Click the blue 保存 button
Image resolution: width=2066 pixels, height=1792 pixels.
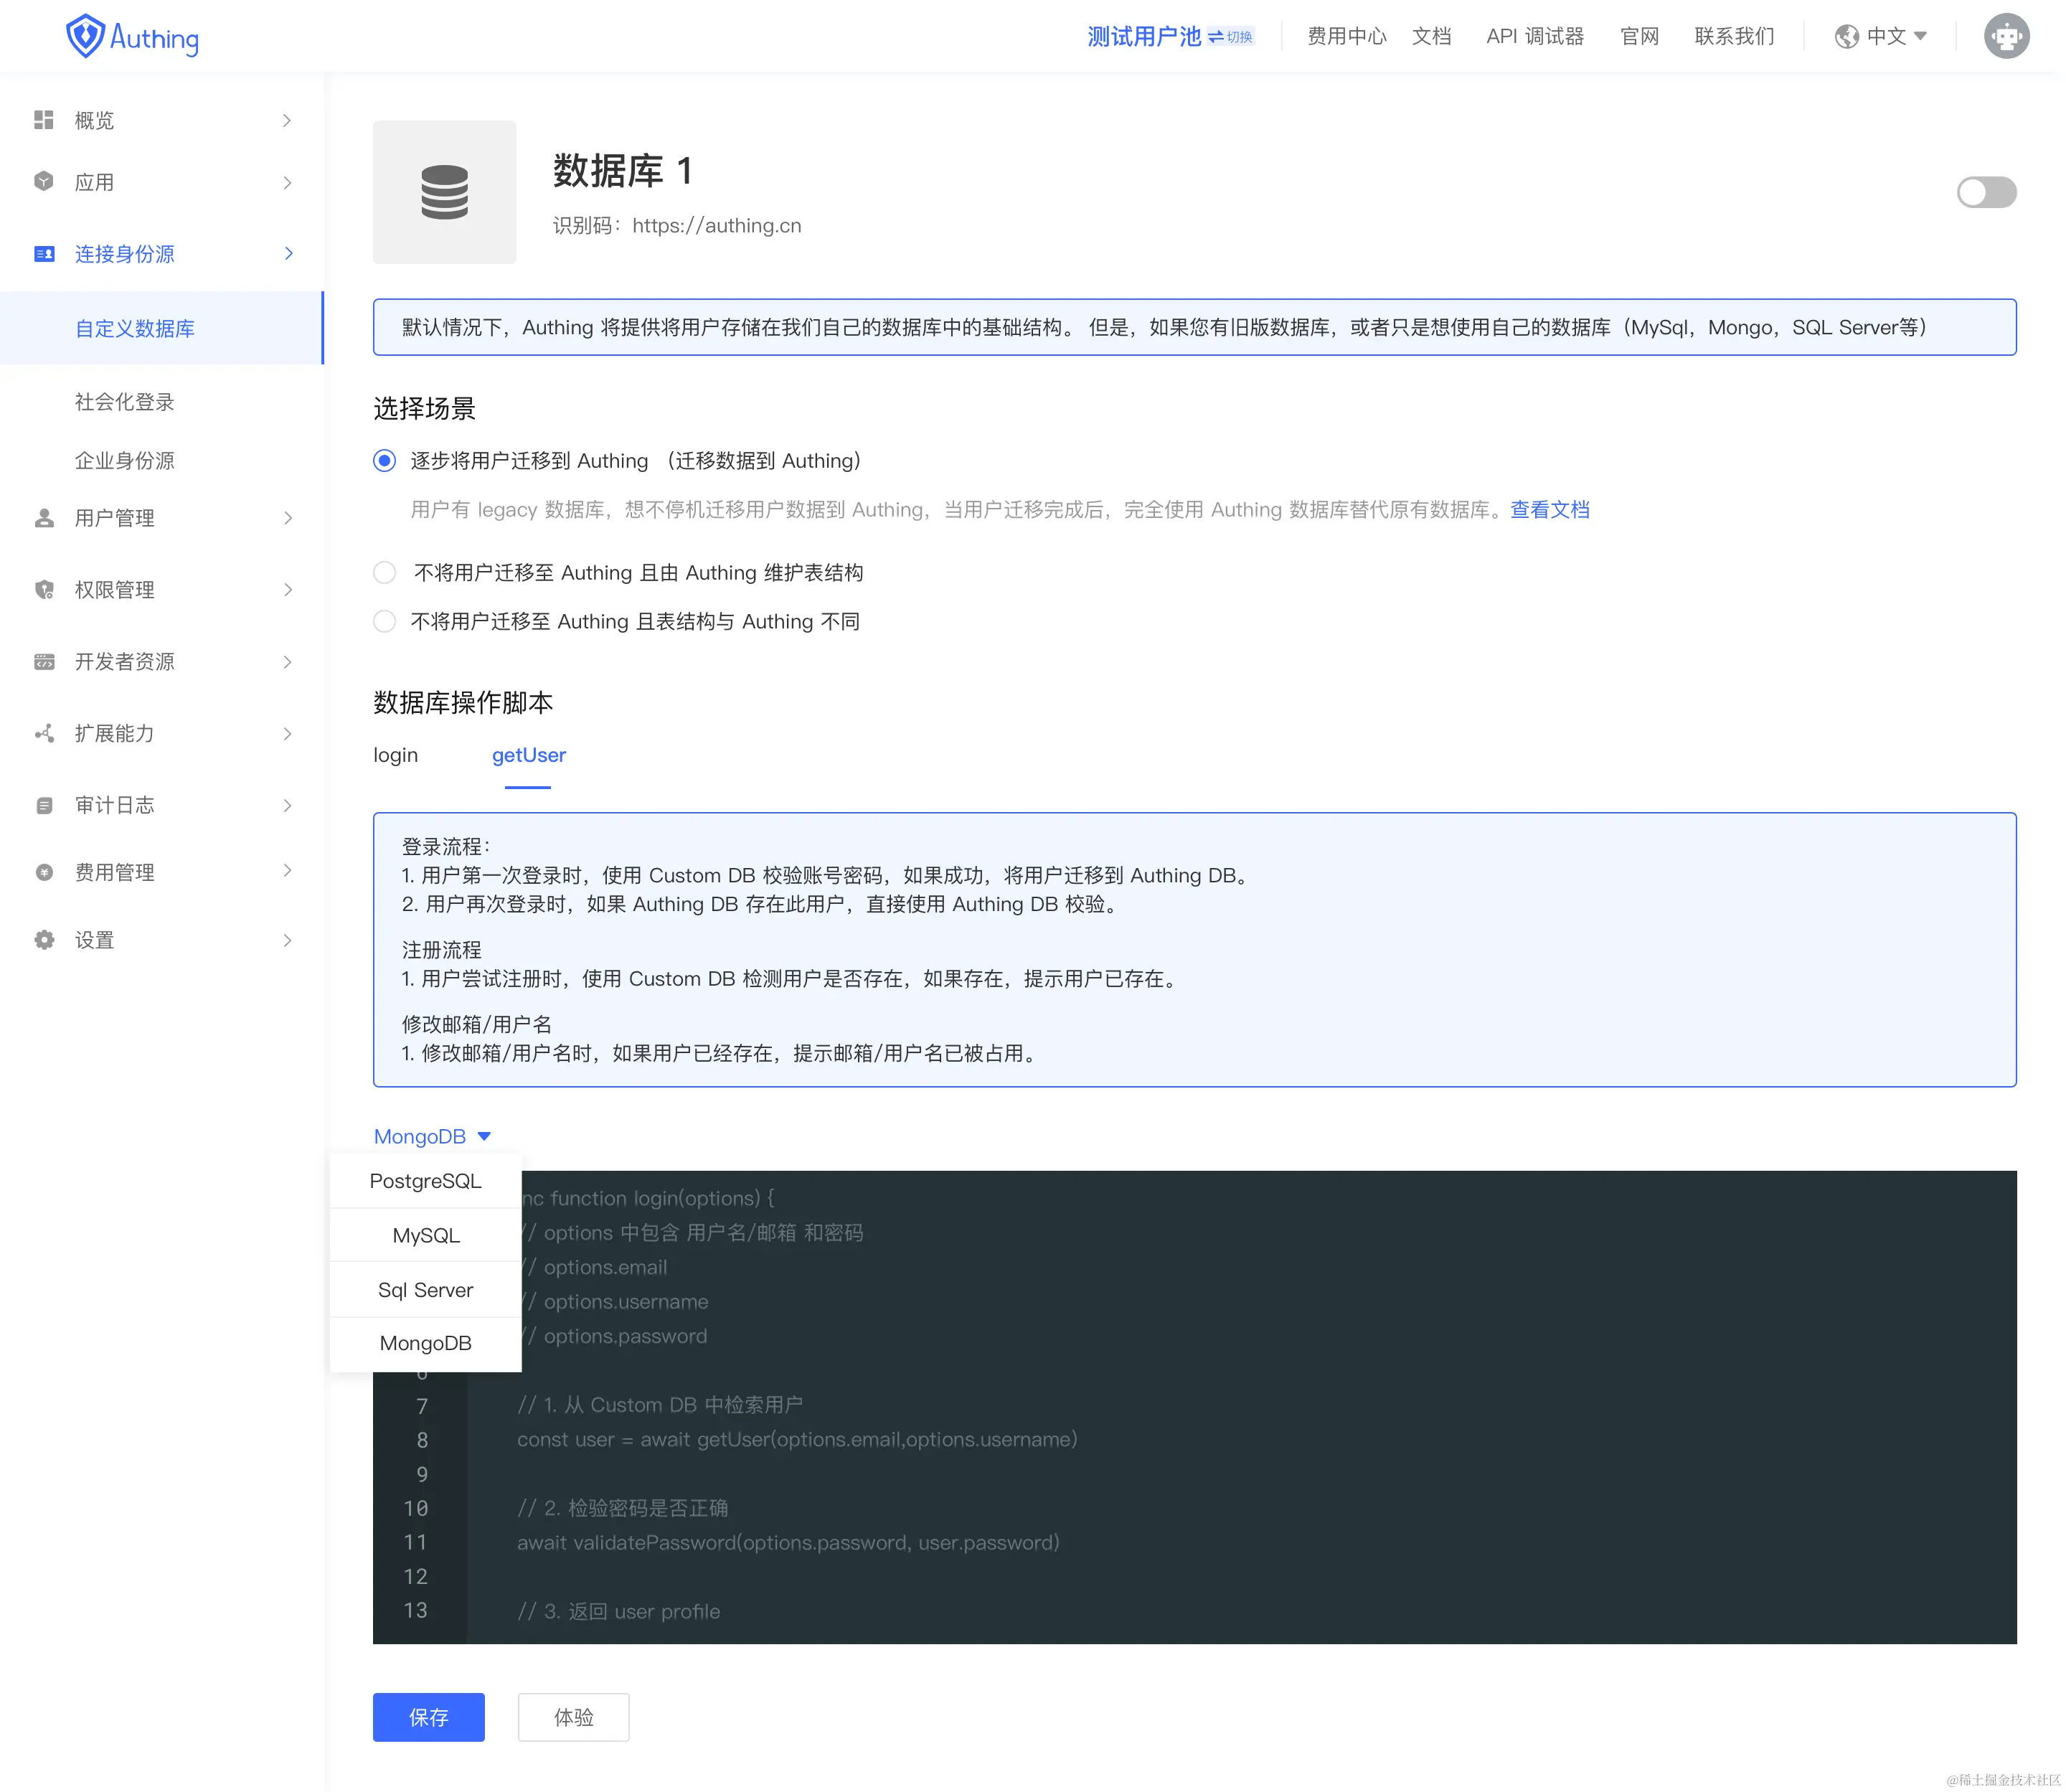pyautogui.click(x=428, y=1717)
